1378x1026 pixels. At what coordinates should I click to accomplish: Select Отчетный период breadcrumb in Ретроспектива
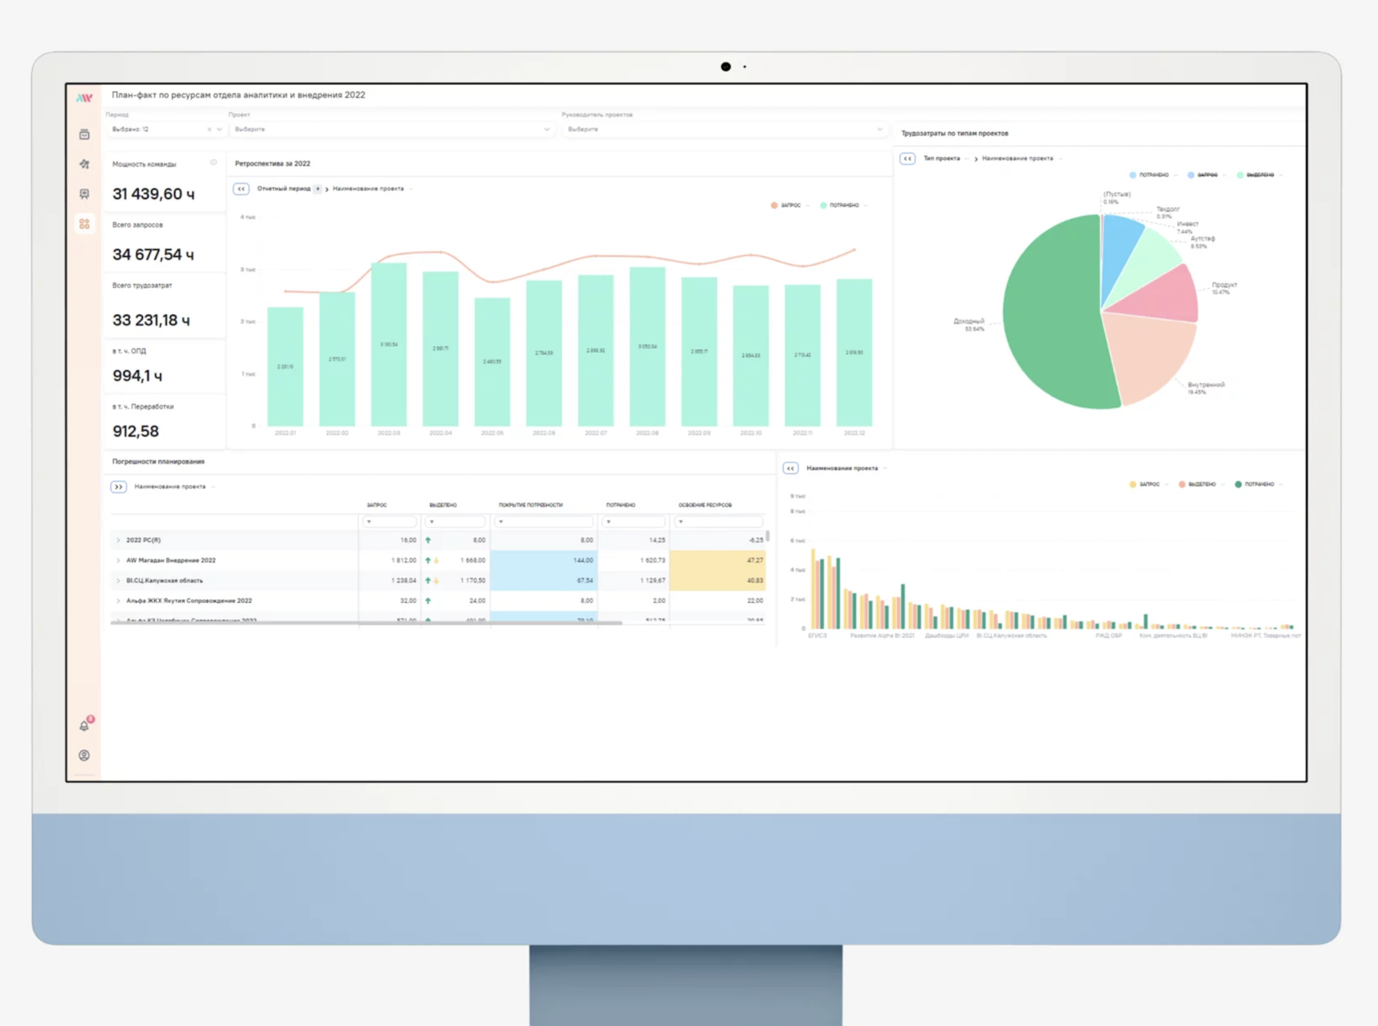pyautogui.click(x=284, y=189)
